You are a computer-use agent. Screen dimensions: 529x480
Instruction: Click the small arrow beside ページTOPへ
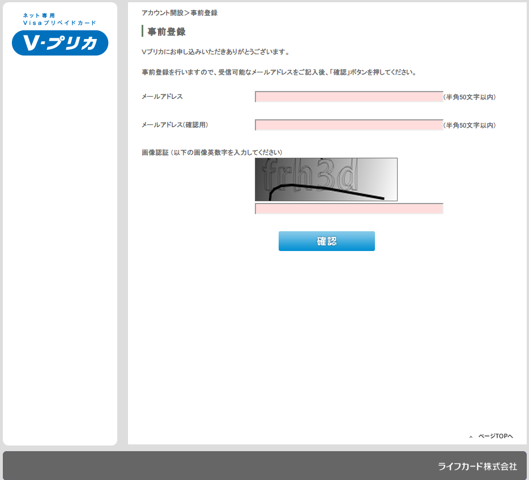(x=471, y=437)
